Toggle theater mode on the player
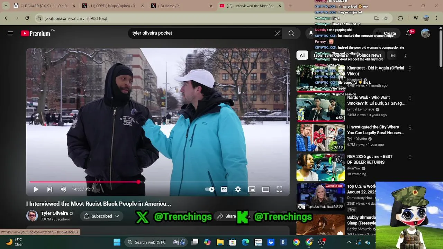The image size is (443, 249). 265,189
